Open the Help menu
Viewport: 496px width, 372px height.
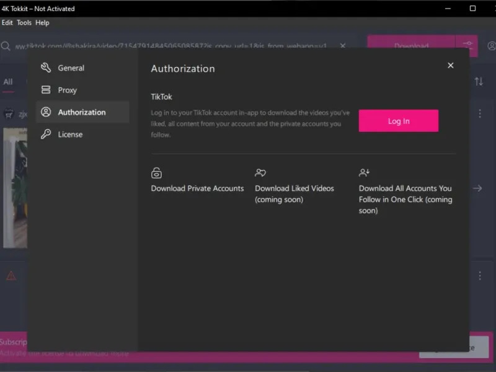tap(42, 23)
